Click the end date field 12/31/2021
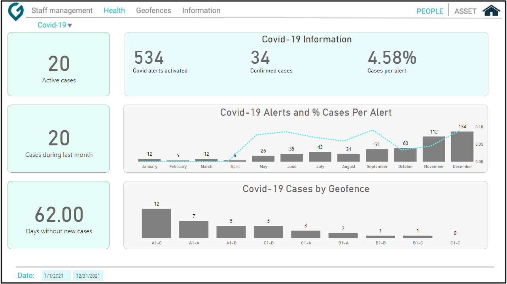This screenshot has width=507, height=284. [x=88, y=276]
